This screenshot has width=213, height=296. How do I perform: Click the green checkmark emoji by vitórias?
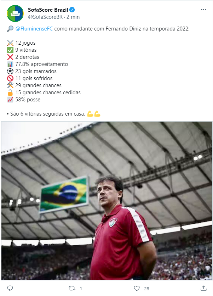coord(10,50)
